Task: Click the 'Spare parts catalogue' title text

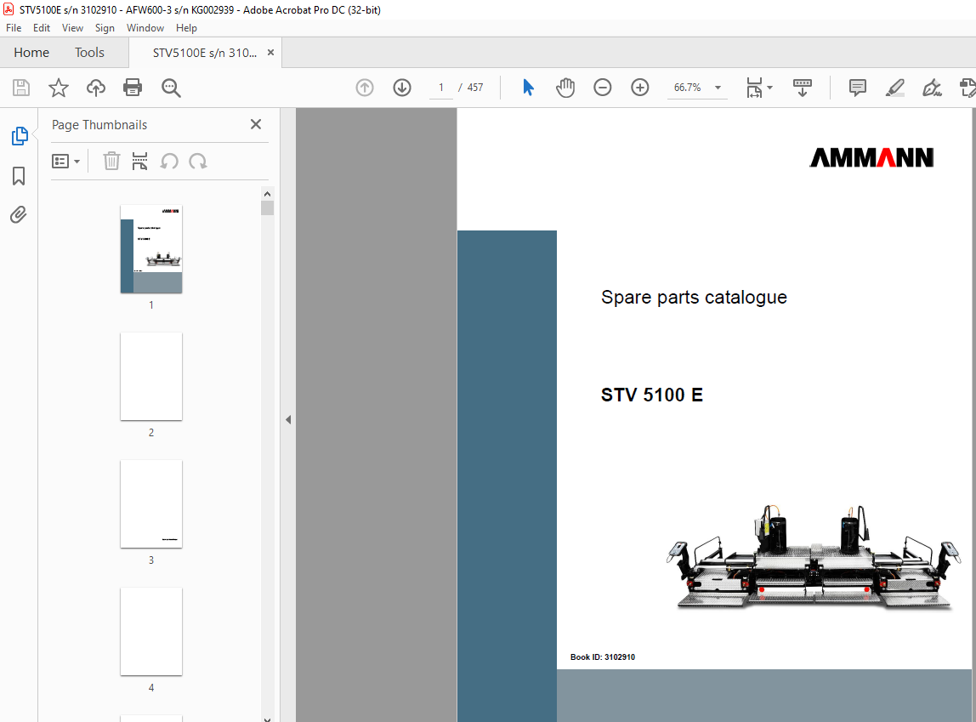Action: [x=694, y=298]
